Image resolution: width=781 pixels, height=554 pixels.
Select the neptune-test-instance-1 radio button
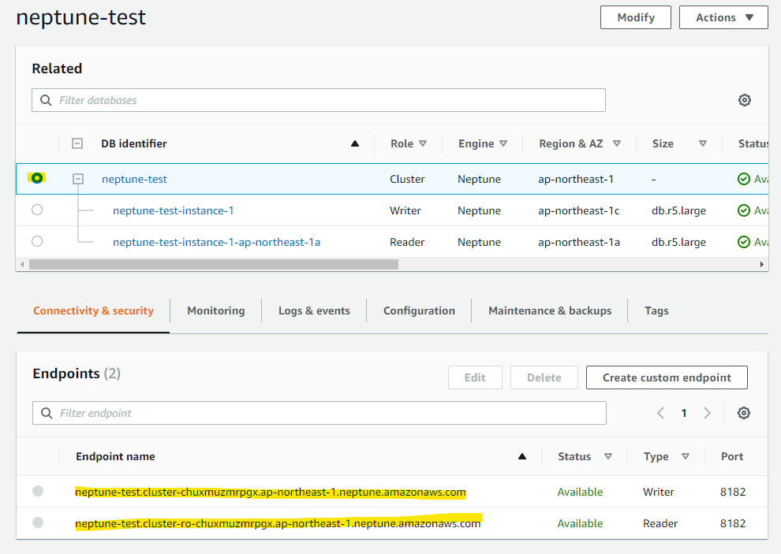[x=37, y=210]
